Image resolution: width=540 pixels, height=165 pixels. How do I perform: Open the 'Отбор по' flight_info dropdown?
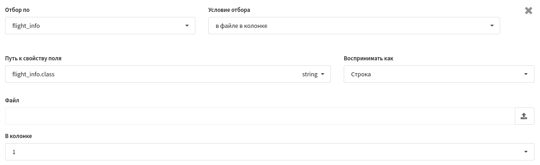click(100, 26)
